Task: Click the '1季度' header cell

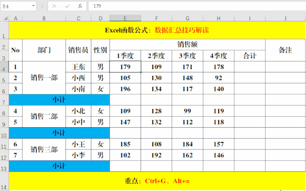Action: click(125, 56)
